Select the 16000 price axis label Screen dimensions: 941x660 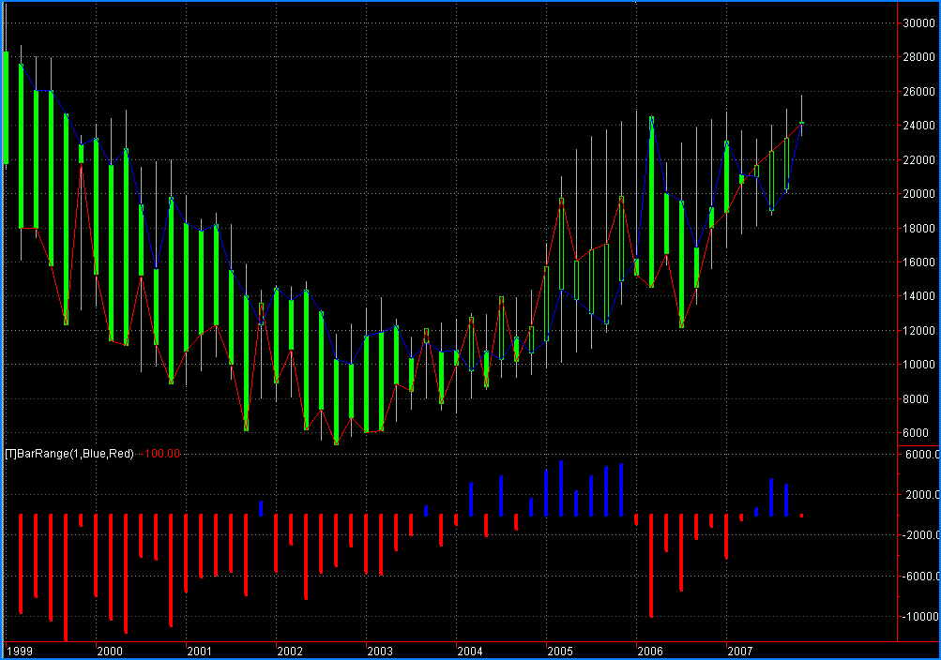(x=918, y=262)
